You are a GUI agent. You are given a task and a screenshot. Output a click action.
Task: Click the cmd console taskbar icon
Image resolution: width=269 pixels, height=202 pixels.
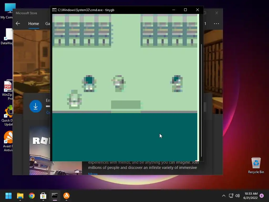[x=55, y=196]
